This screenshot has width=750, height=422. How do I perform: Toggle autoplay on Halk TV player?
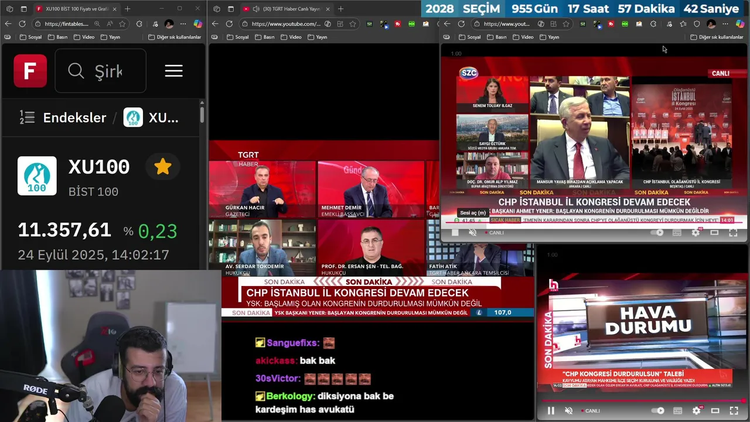click(x=659, y=411)
